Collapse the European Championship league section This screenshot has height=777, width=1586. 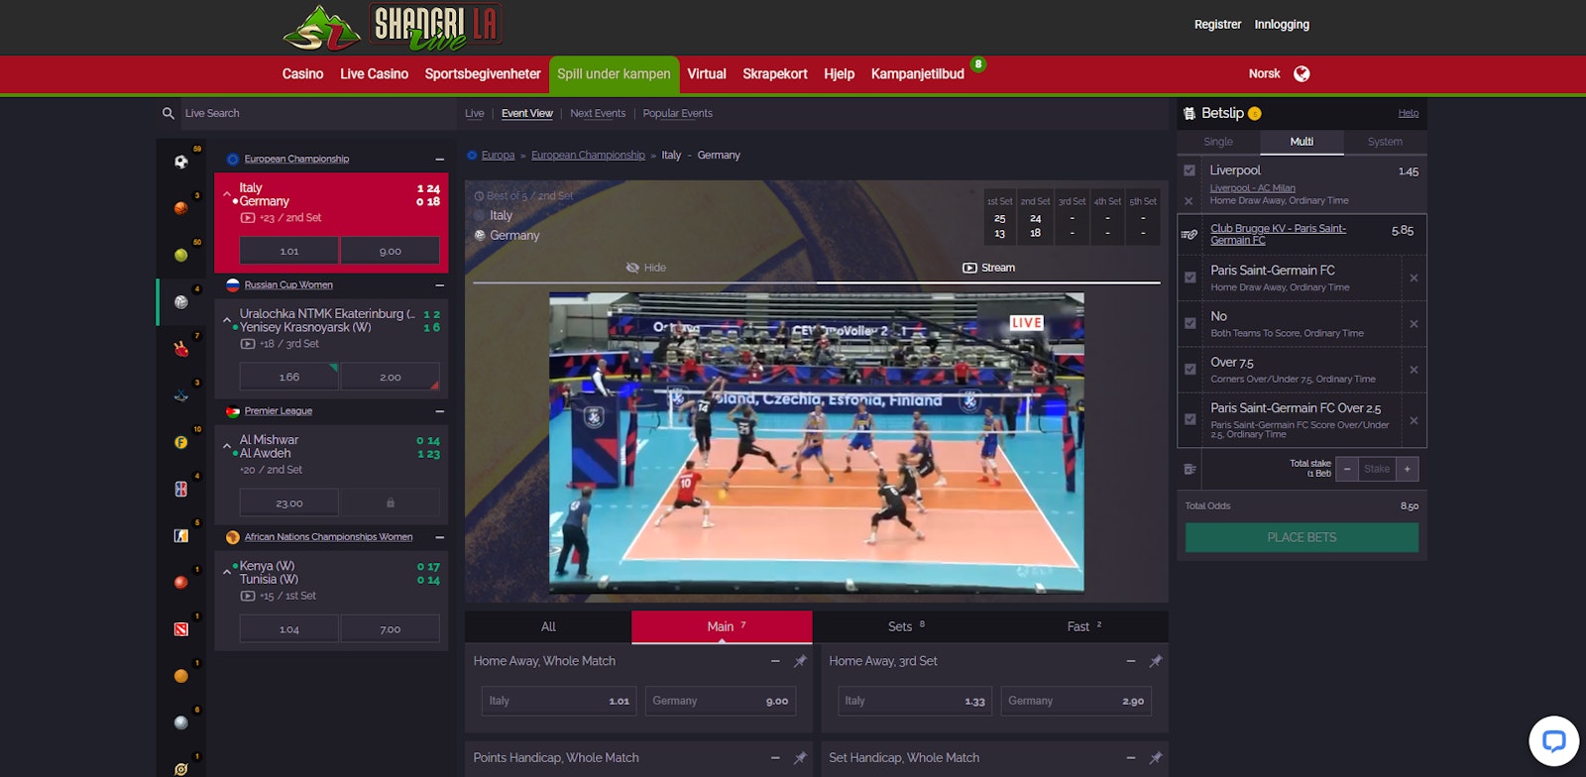[439, 160]
